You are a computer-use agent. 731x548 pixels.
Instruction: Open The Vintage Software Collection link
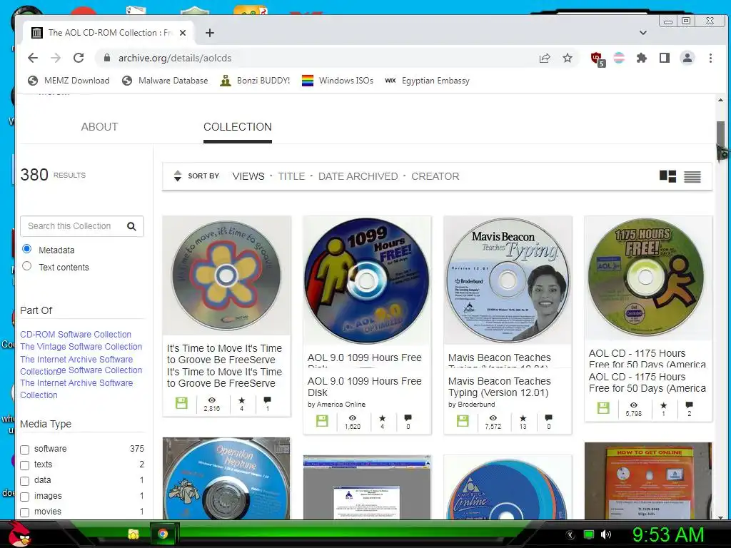tap(81, 346)
